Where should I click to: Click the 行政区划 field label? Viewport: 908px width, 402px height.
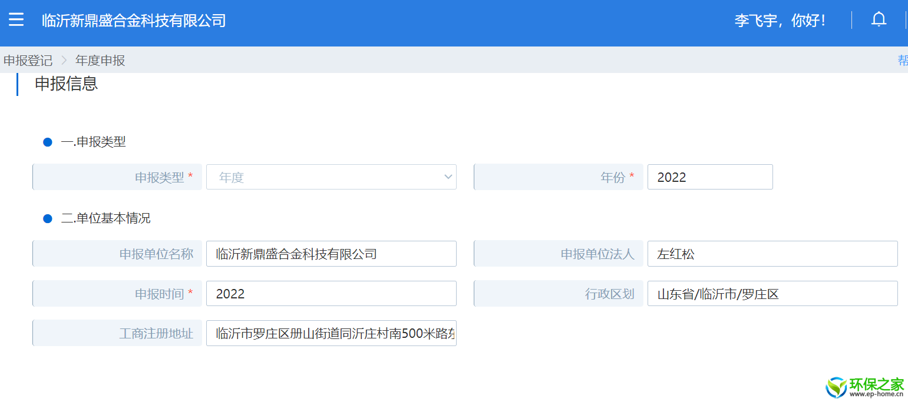(609, 294)
